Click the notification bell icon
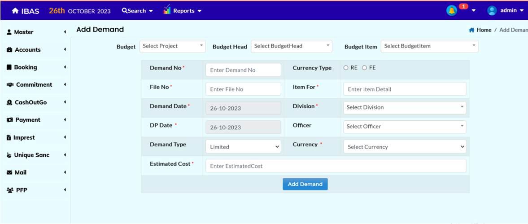This screenshot has height=224, width=528. tap(451, 10)
